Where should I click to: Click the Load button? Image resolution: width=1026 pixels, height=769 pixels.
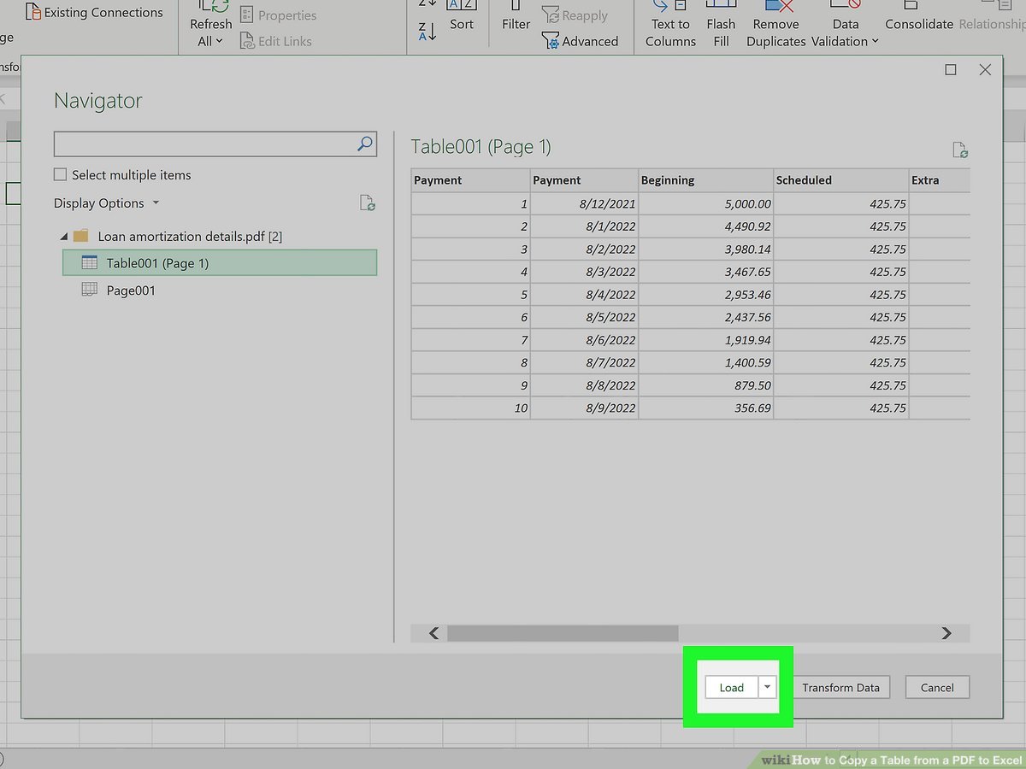point(731,687)
